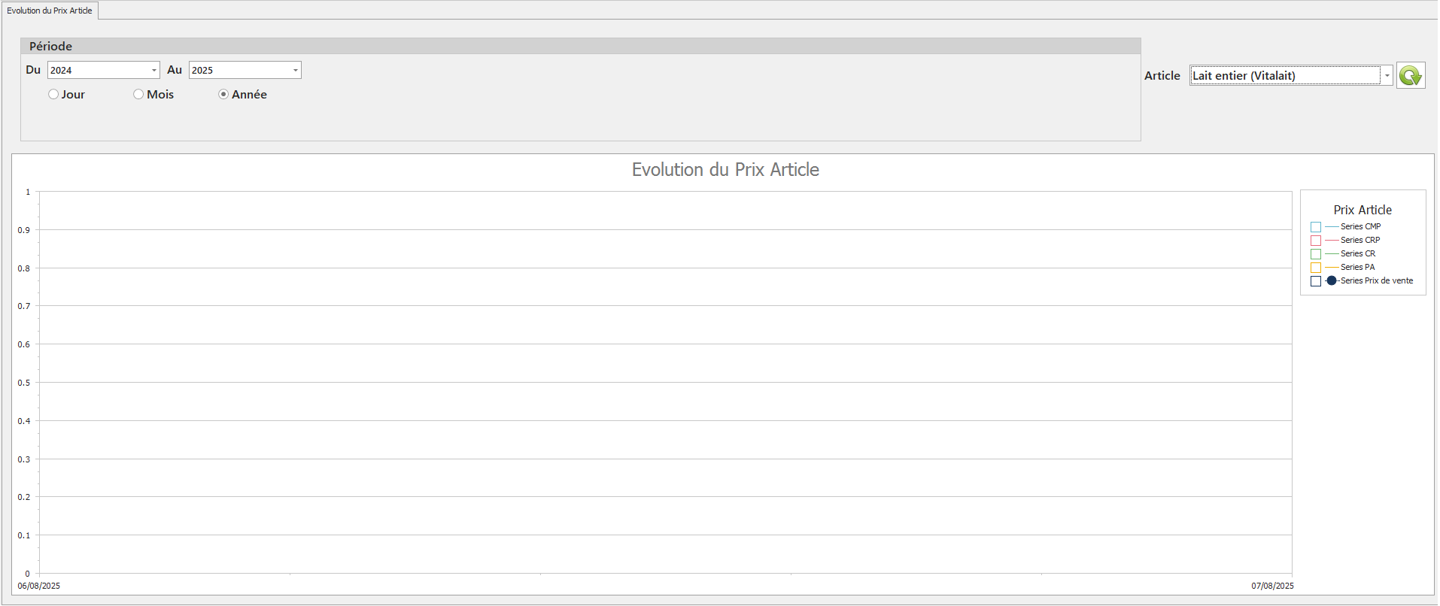Open the Au end year dropdown
This screenshot has width=1440, height=606.
[x=295, y=71]
